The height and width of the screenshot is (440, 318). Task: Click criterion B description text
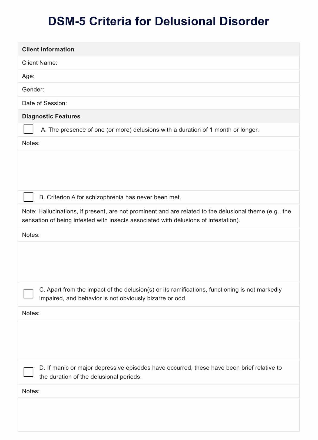click(x=110, y=197)
